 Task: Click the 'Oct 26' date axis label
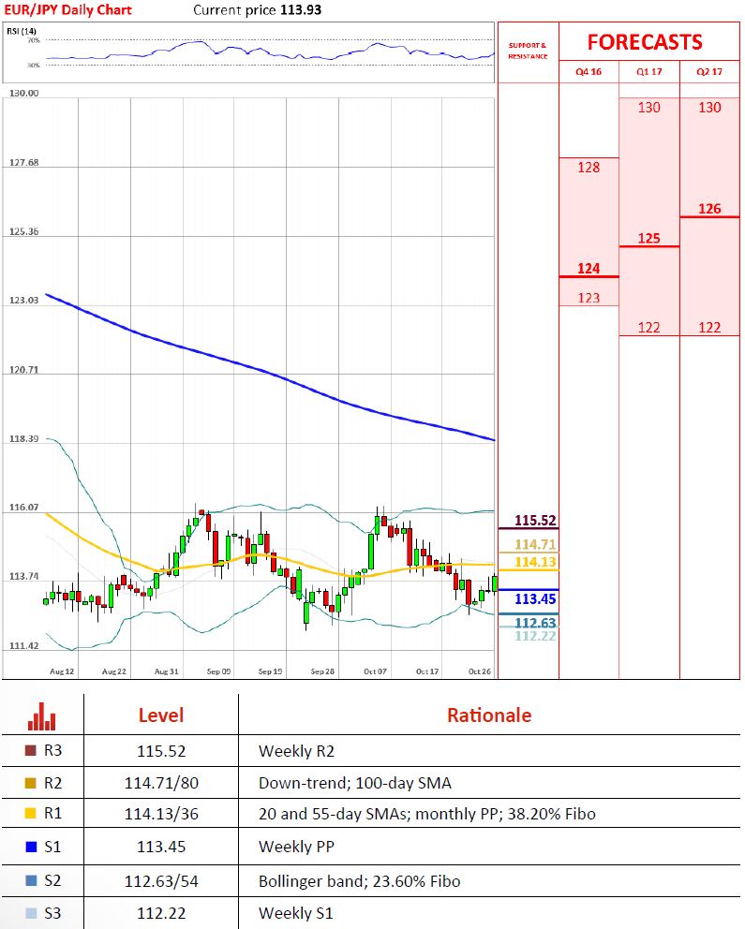(x=480, y=671)
